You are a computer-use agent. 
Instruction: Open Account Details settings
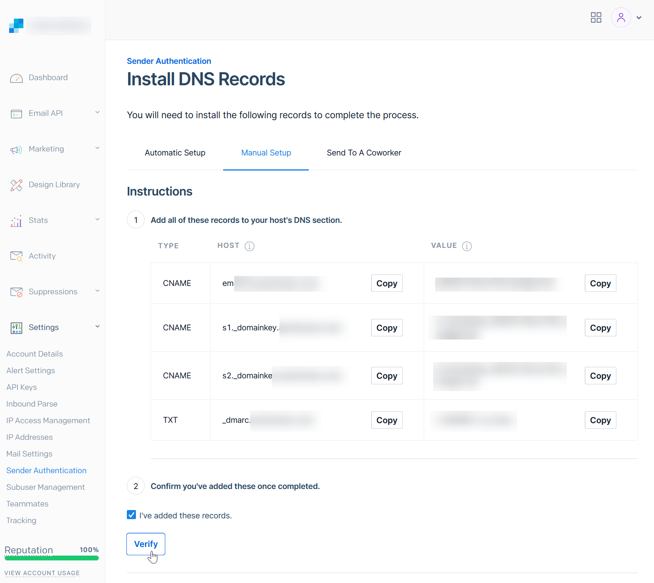click(x=34, y=354)
